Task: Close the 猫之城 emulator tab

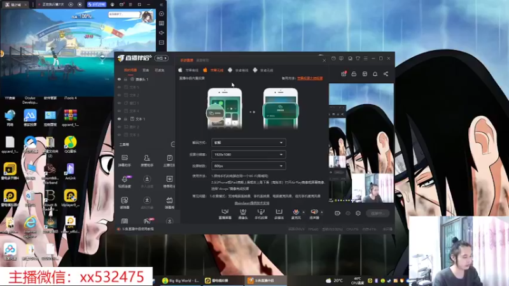Action: tap(26, 4)
